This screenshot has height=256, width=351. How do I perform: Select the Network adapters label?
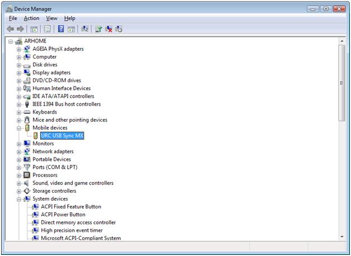tap(53, 151)
